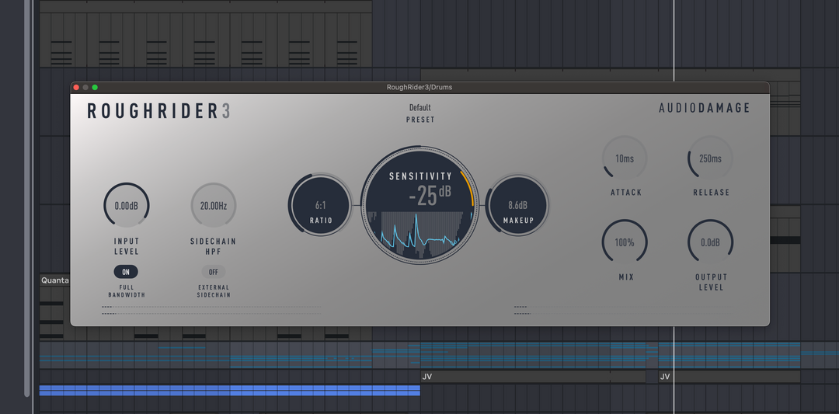
Task: Click the waveform display inside Sensitivity dial
Action: pyautogui.click(x=420, y=233)
